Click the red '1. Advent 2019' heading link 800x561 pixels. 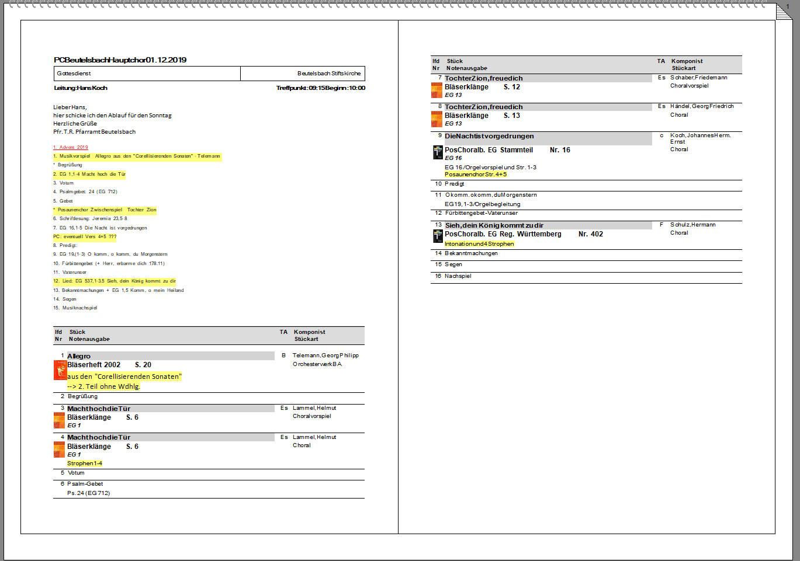pos(71,147)
